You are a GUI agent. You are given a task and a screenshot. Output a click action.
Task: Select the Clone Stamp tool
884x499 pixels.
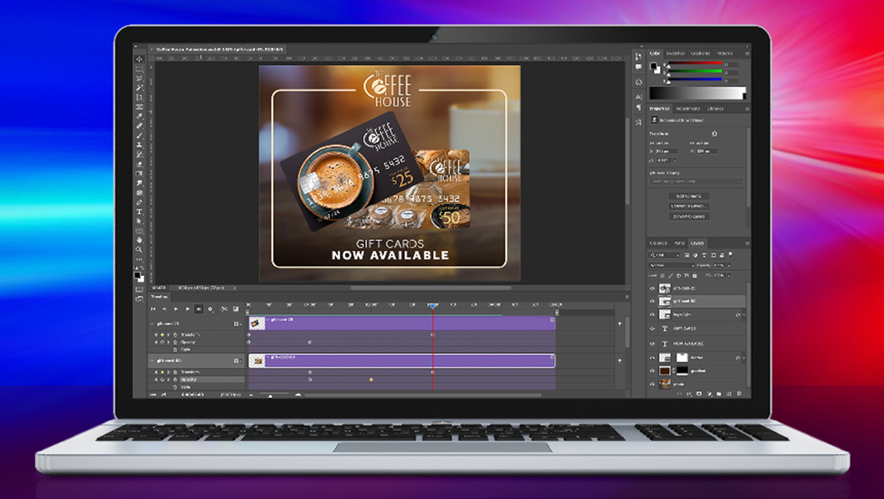pos(139,145)
